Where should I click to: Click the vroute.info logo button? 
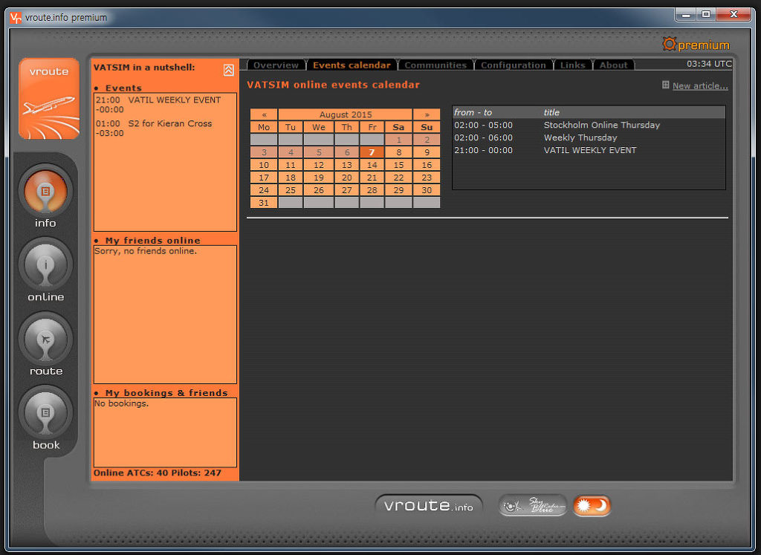pos(429,506)
